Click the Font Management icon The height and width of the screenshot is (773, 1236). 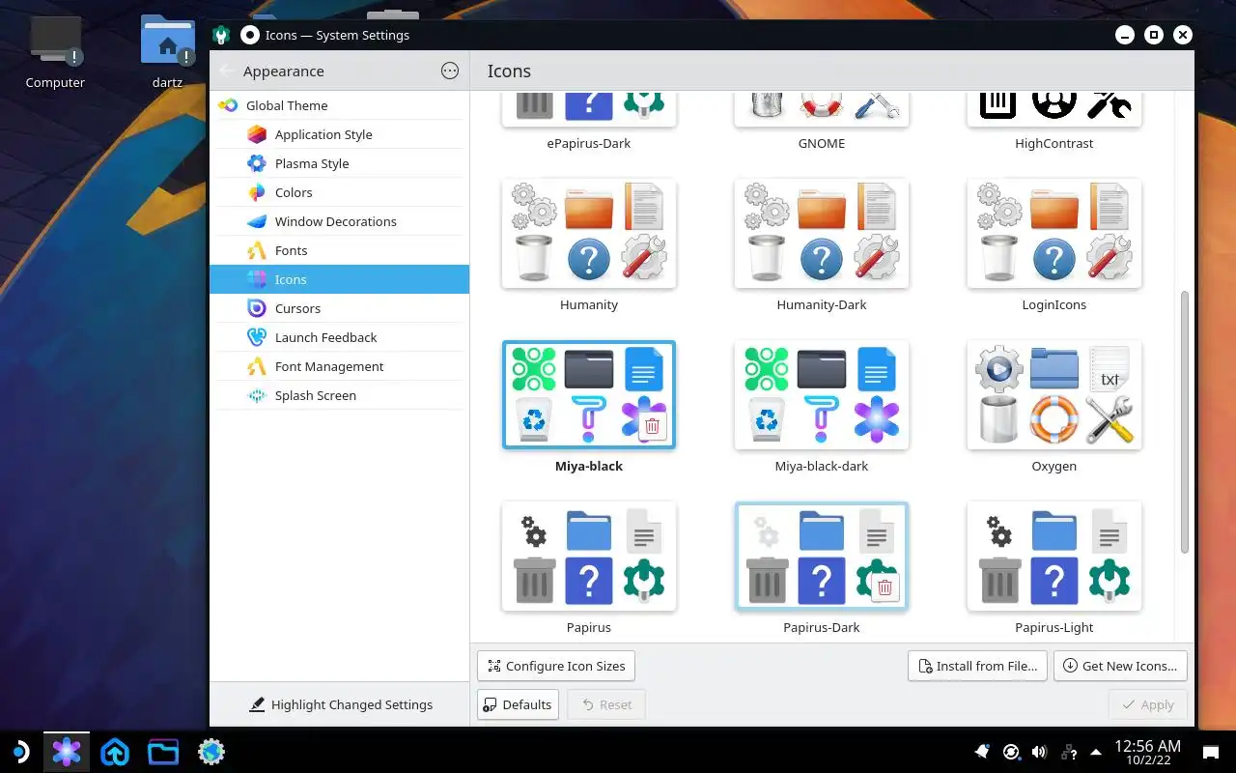(256, 366)
